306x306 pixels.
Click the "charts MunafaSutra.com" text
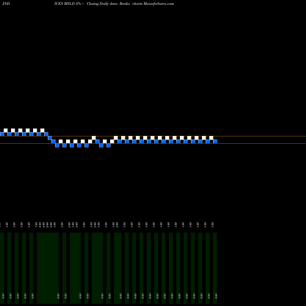tap(153, 4)
